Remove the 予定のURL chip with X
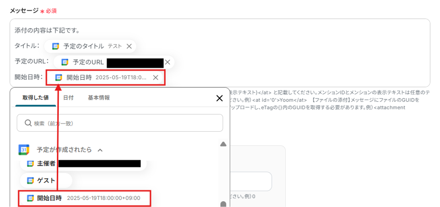The image size is (440, 207). pyautogui.click(x=167, y=62)
